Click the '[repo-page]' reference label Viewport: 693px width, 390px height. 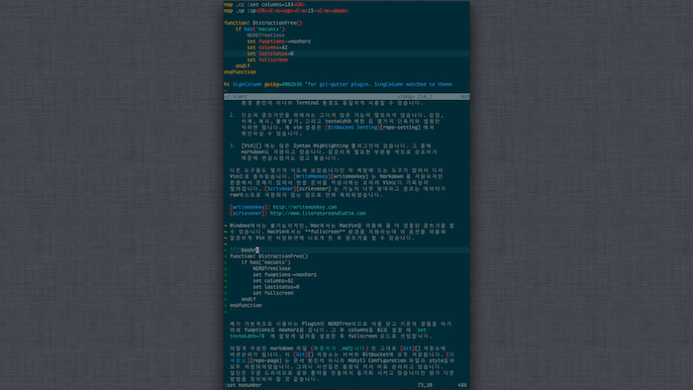(x=264, y=361)
